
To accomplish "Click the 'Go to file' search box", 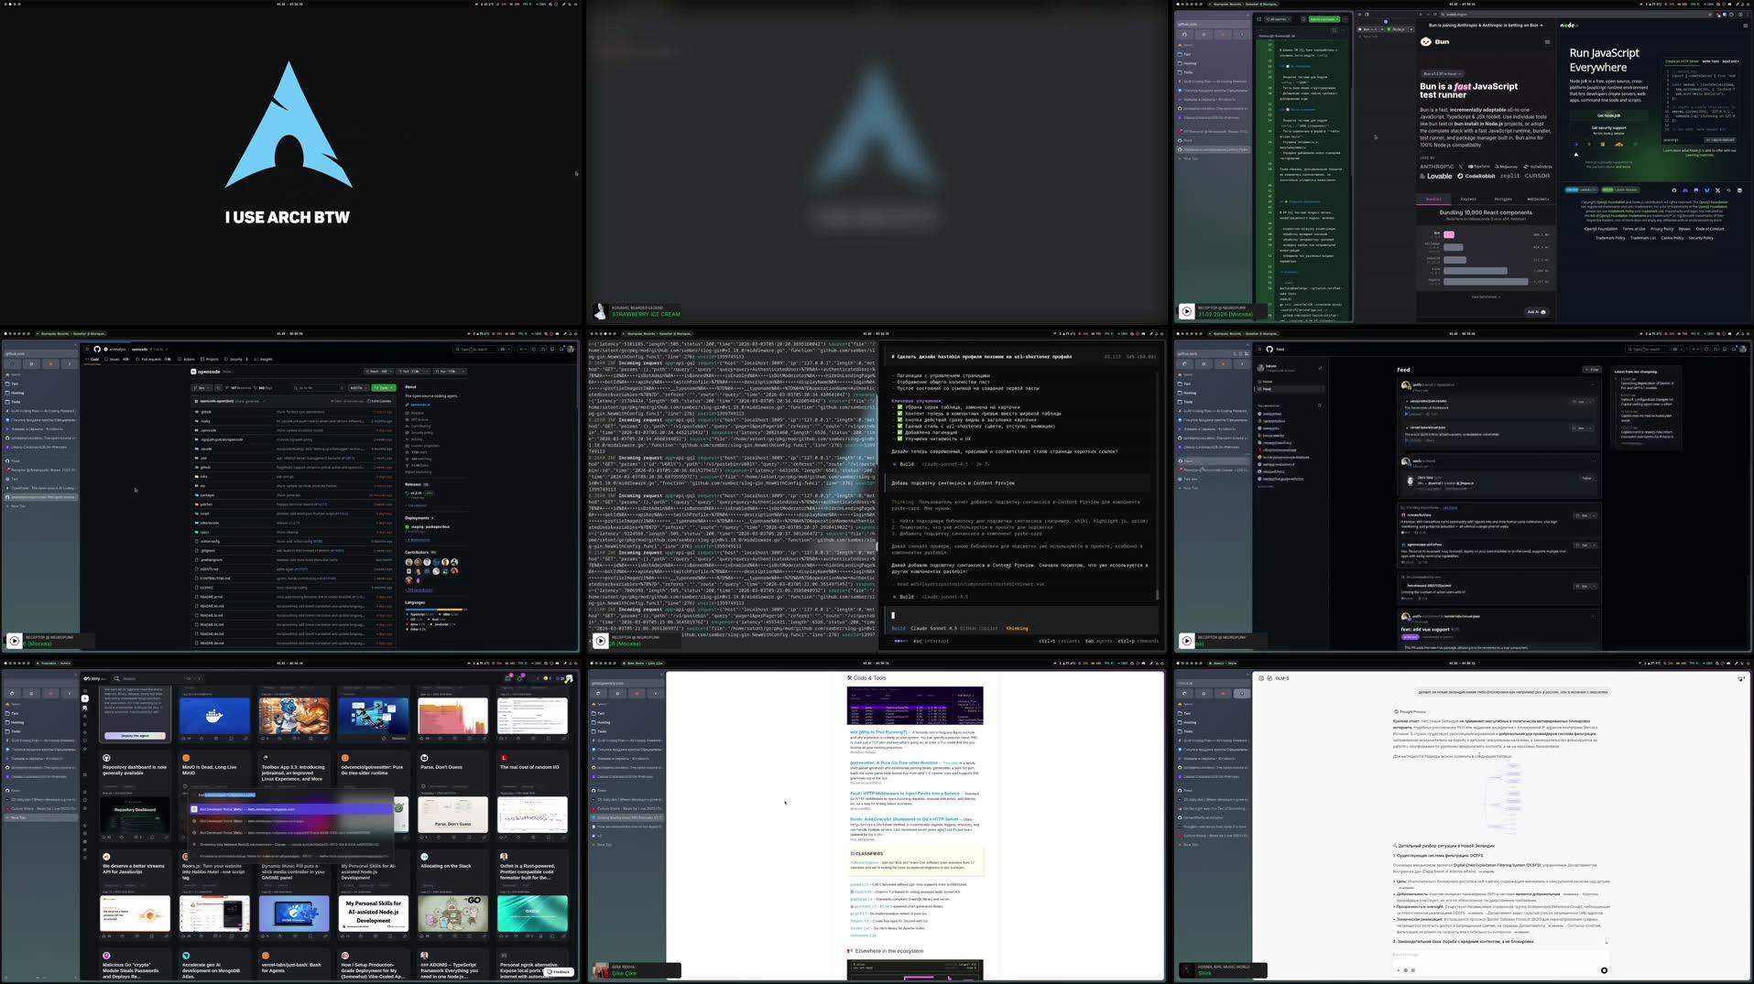I will (x=319, y=388).
